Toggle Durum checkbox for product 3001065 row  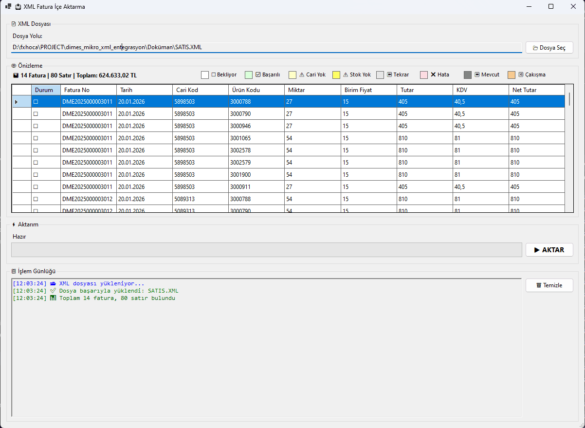click(36, 138)
